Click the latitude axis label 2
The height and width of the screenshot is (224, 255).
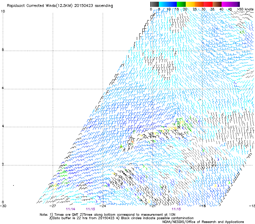click(3, 164)
